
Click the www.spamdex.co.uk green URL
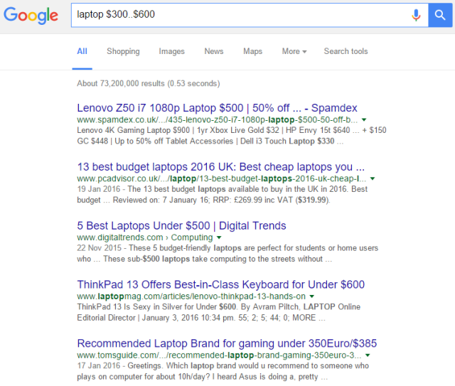217,120
